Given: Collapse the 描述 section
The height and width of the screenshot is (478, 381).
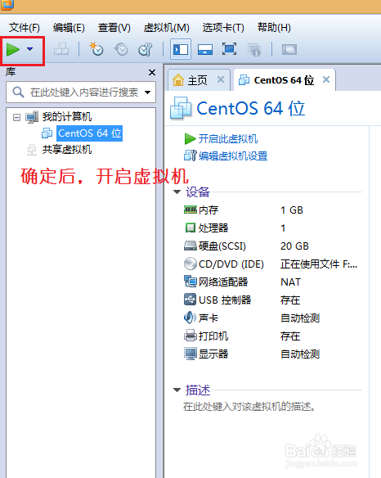Looking at the screenshot, I should click(177, 390).
